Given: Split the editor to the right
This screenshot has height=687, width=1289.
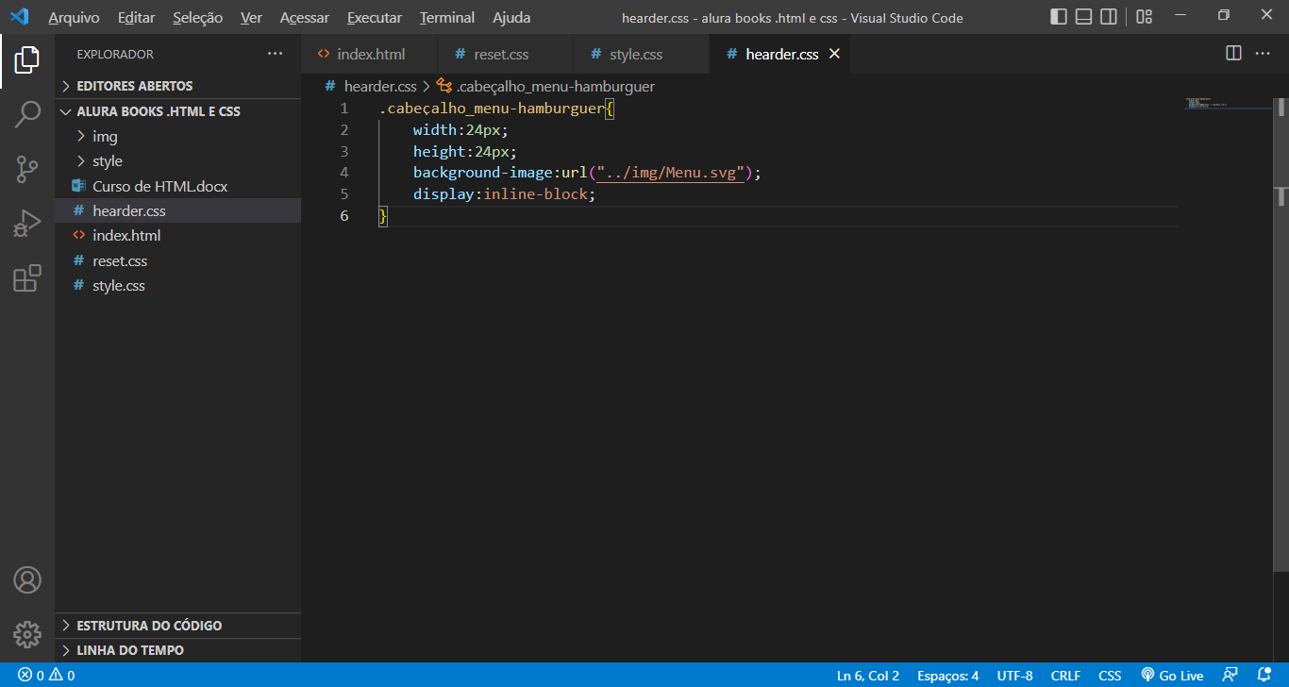Looking at the screenshot, I should point(1233,54).
